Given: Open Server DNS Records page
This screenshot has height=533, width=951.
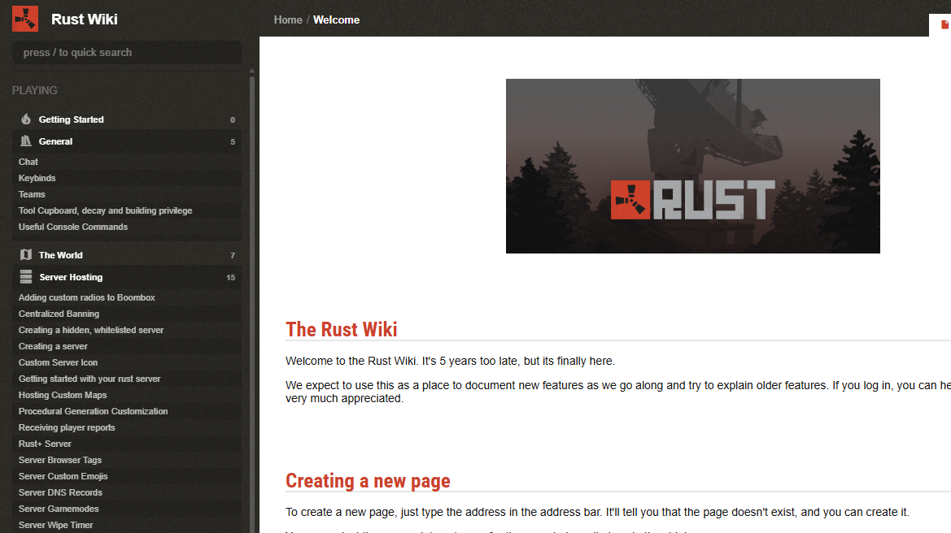Looking at the screenshot, I should pos(60,492).
